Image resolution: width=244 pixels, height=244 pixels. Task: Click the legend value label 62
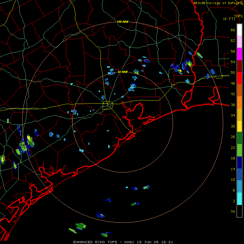pyautogui.click(x=233, y=41)
